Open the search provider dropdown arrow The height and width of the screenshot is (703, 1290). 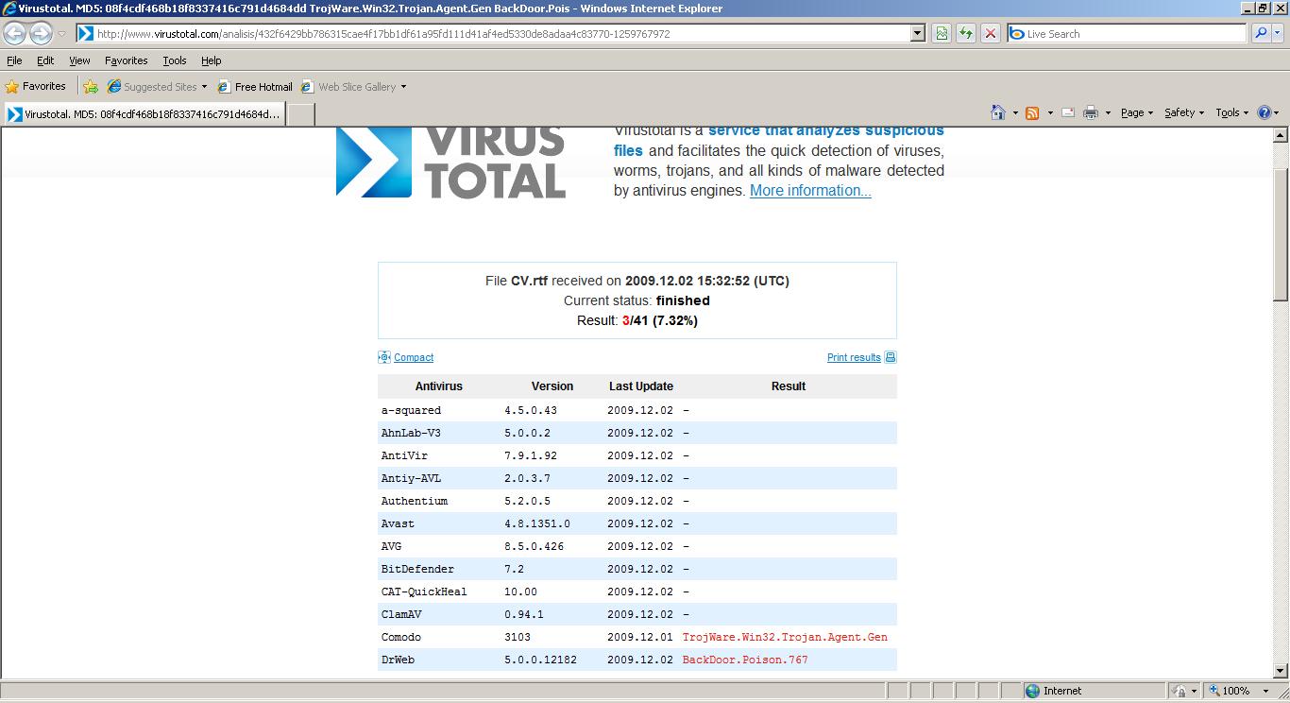(1278, 33)
